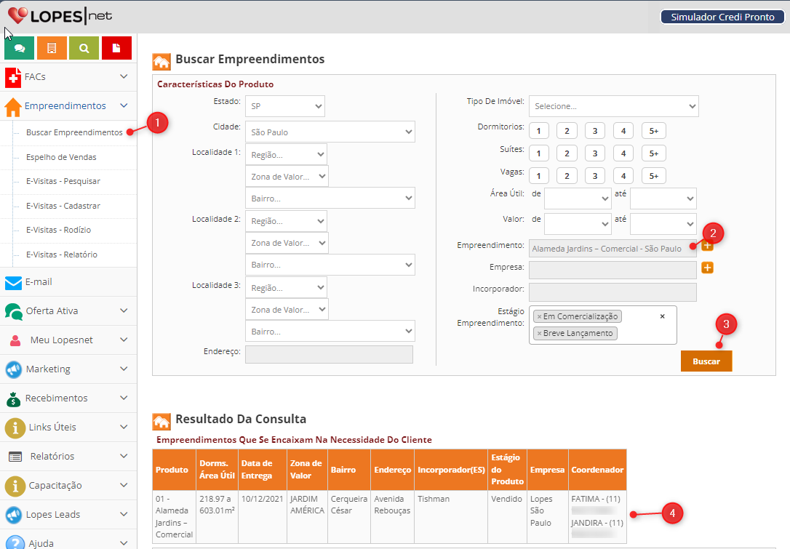Click the plus icon beside Empresa field
The width and height of the screenshot is (790, 549).
(707, 268)
